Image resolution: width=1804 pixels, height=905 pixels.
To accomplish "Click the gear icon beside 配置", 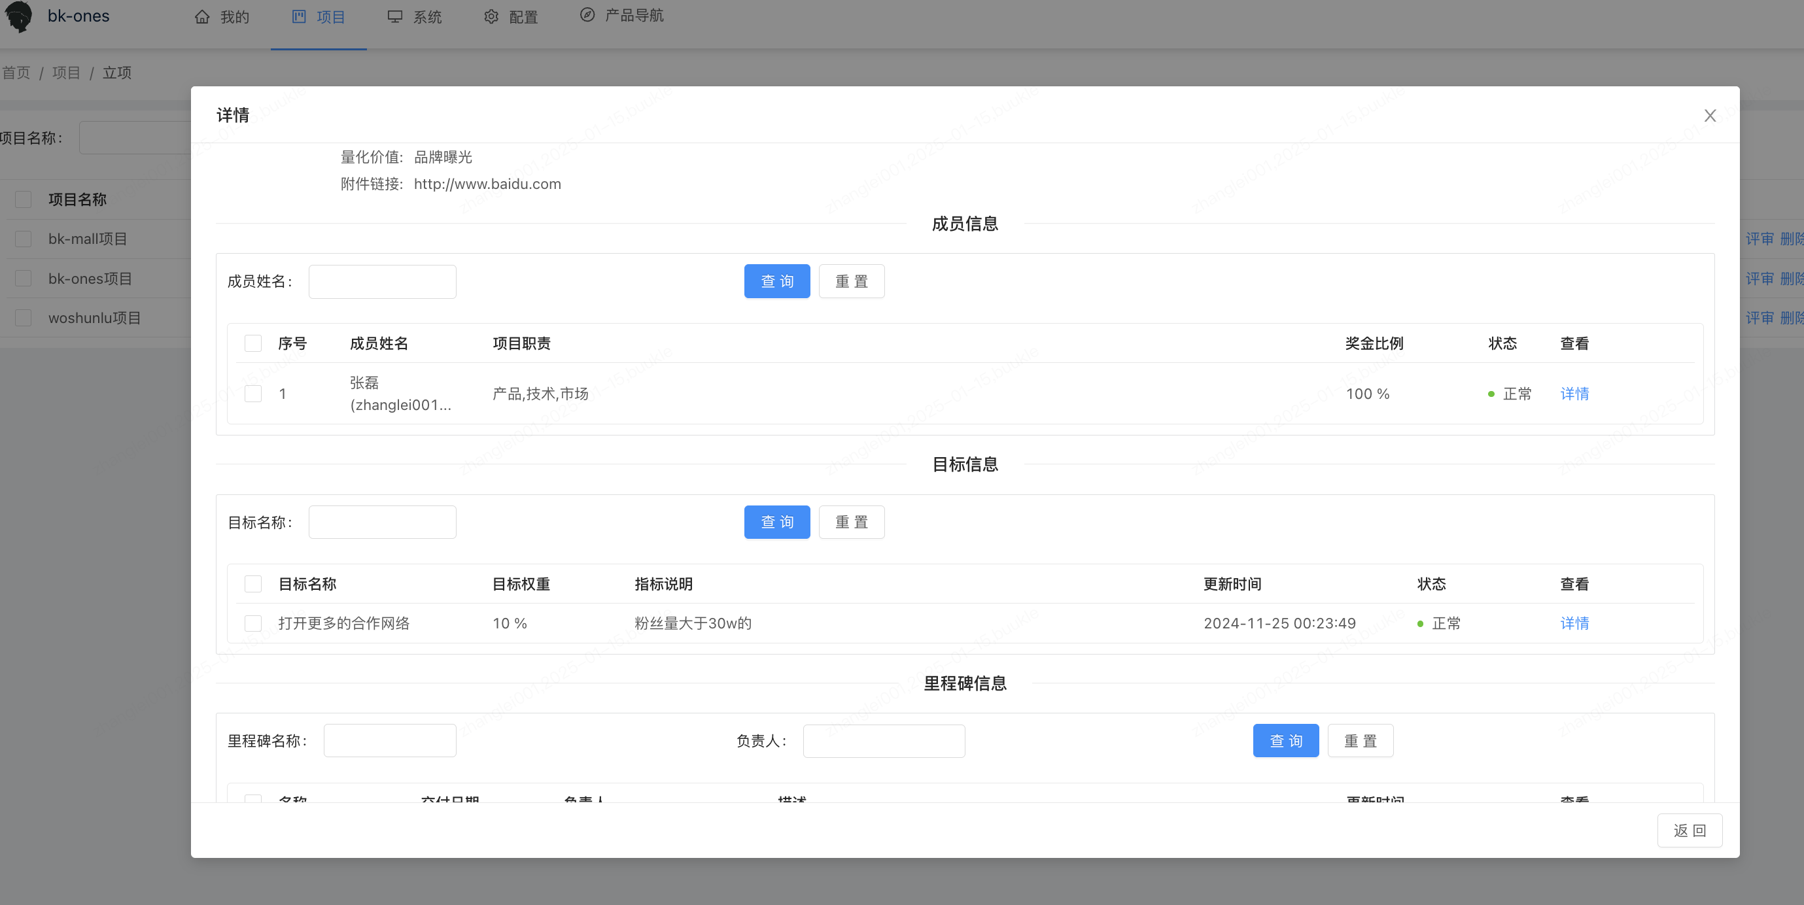I will pyautogui.click(x=491, y=17).
